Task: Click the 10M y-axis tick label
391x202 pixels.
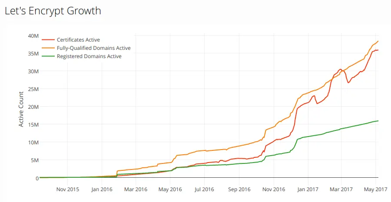Action: pos(33,143)
